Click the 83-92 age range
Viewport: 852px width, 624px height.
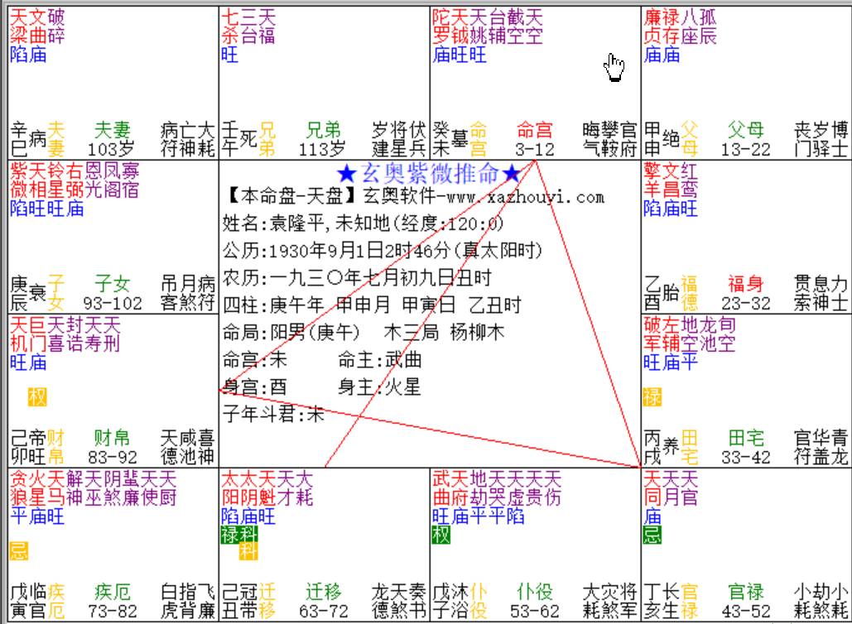[x=113, y=458]
